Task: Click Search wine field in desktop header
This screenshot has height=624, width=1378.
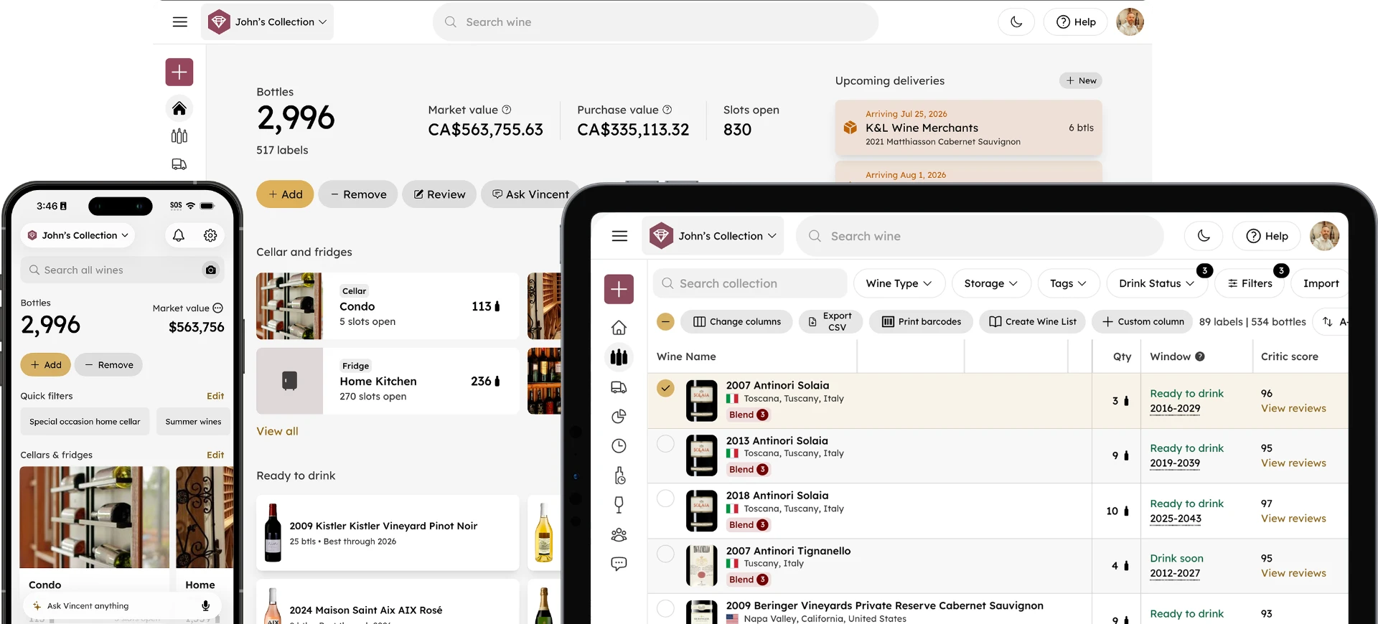Action: coord(655,22)
